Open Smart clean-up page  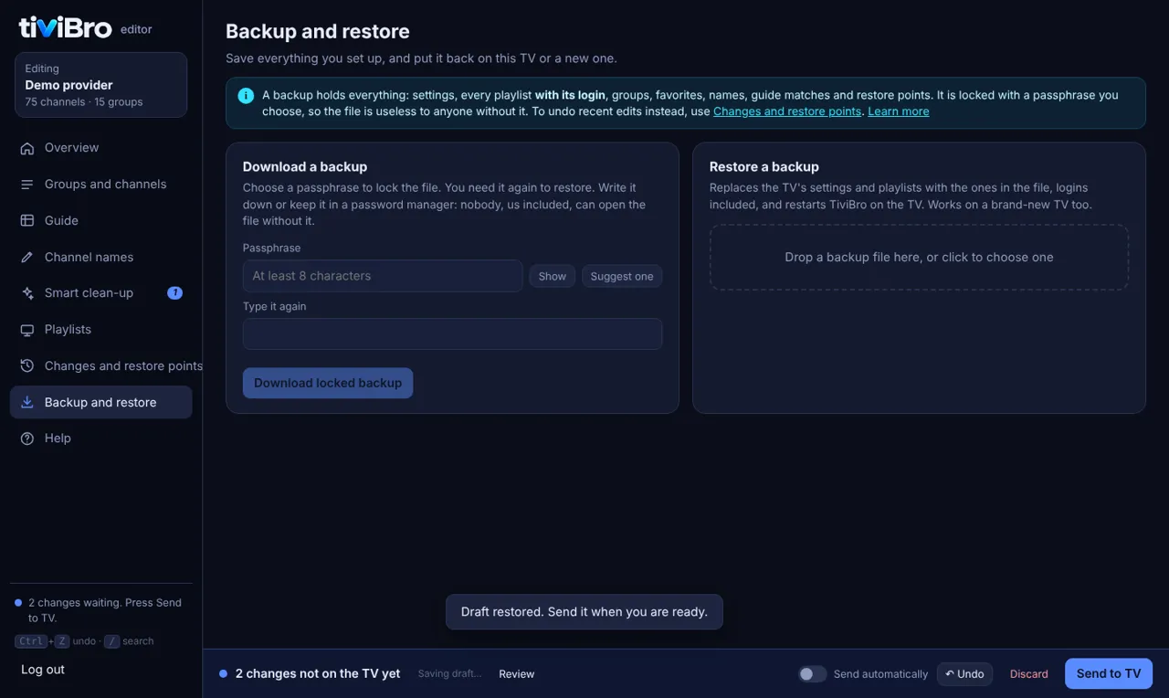point(100,293)
